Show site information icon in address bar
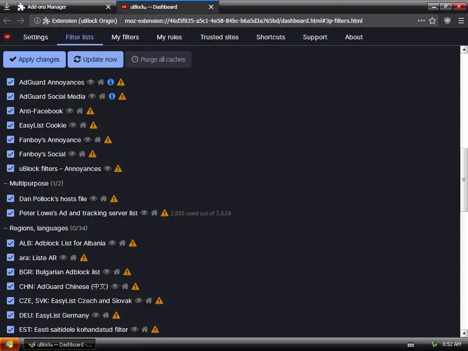 pyautogui.click(x=37, y=21)
